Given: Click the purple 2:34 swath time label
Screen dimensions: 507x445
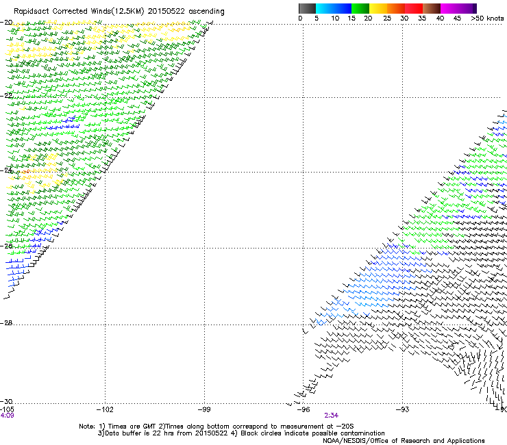Looking at the screenshot, I should (x=332, y=416).
